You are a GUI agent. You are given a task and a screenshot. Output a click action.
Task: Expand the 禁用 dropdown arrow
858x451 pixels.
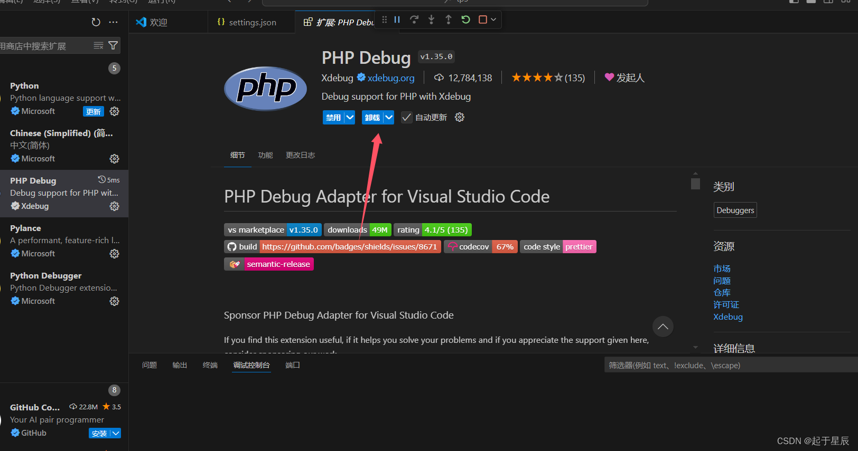350,117
